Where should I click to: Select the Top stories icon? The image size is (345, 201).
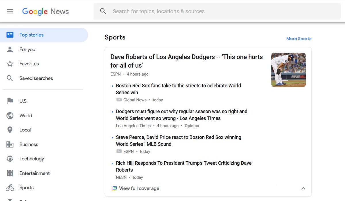10,35
